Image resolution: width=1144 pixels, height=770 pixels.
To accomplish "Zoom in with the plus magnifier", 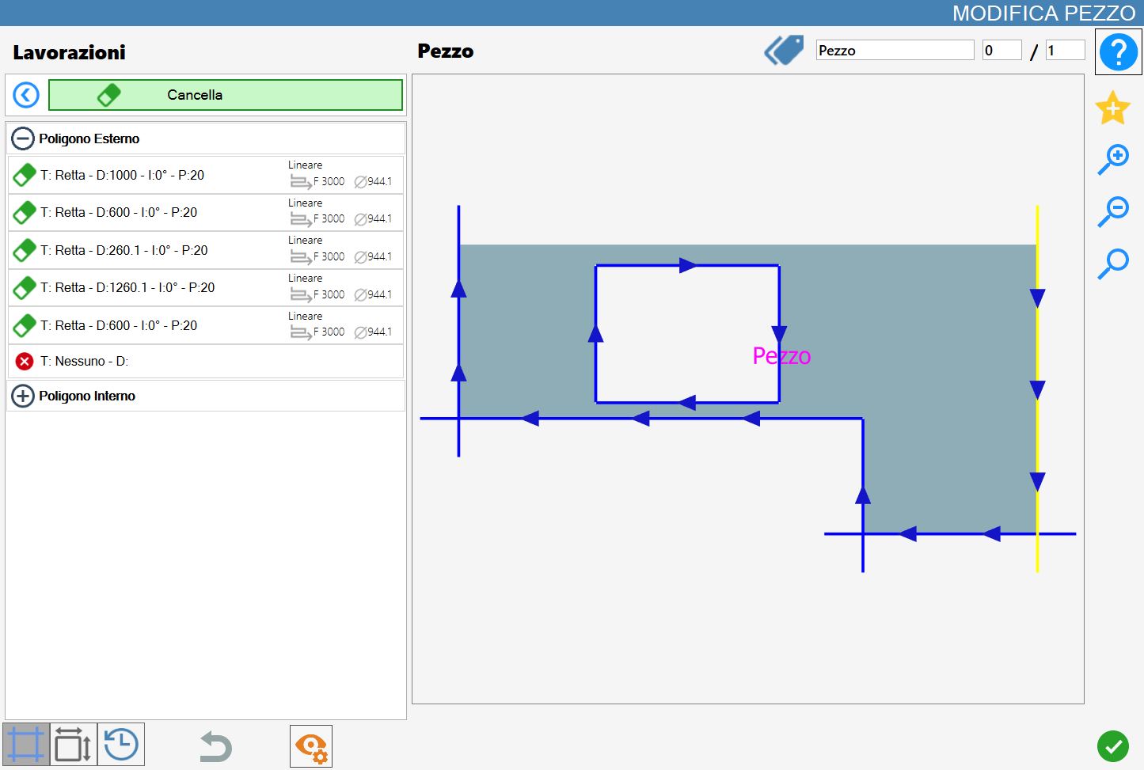I will point(1112,160).
